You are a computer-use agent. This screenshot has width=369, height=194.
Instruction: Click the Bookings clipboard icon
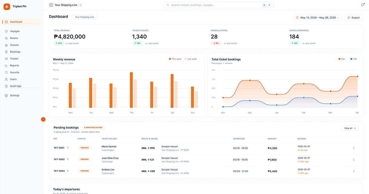click(6, 52)
